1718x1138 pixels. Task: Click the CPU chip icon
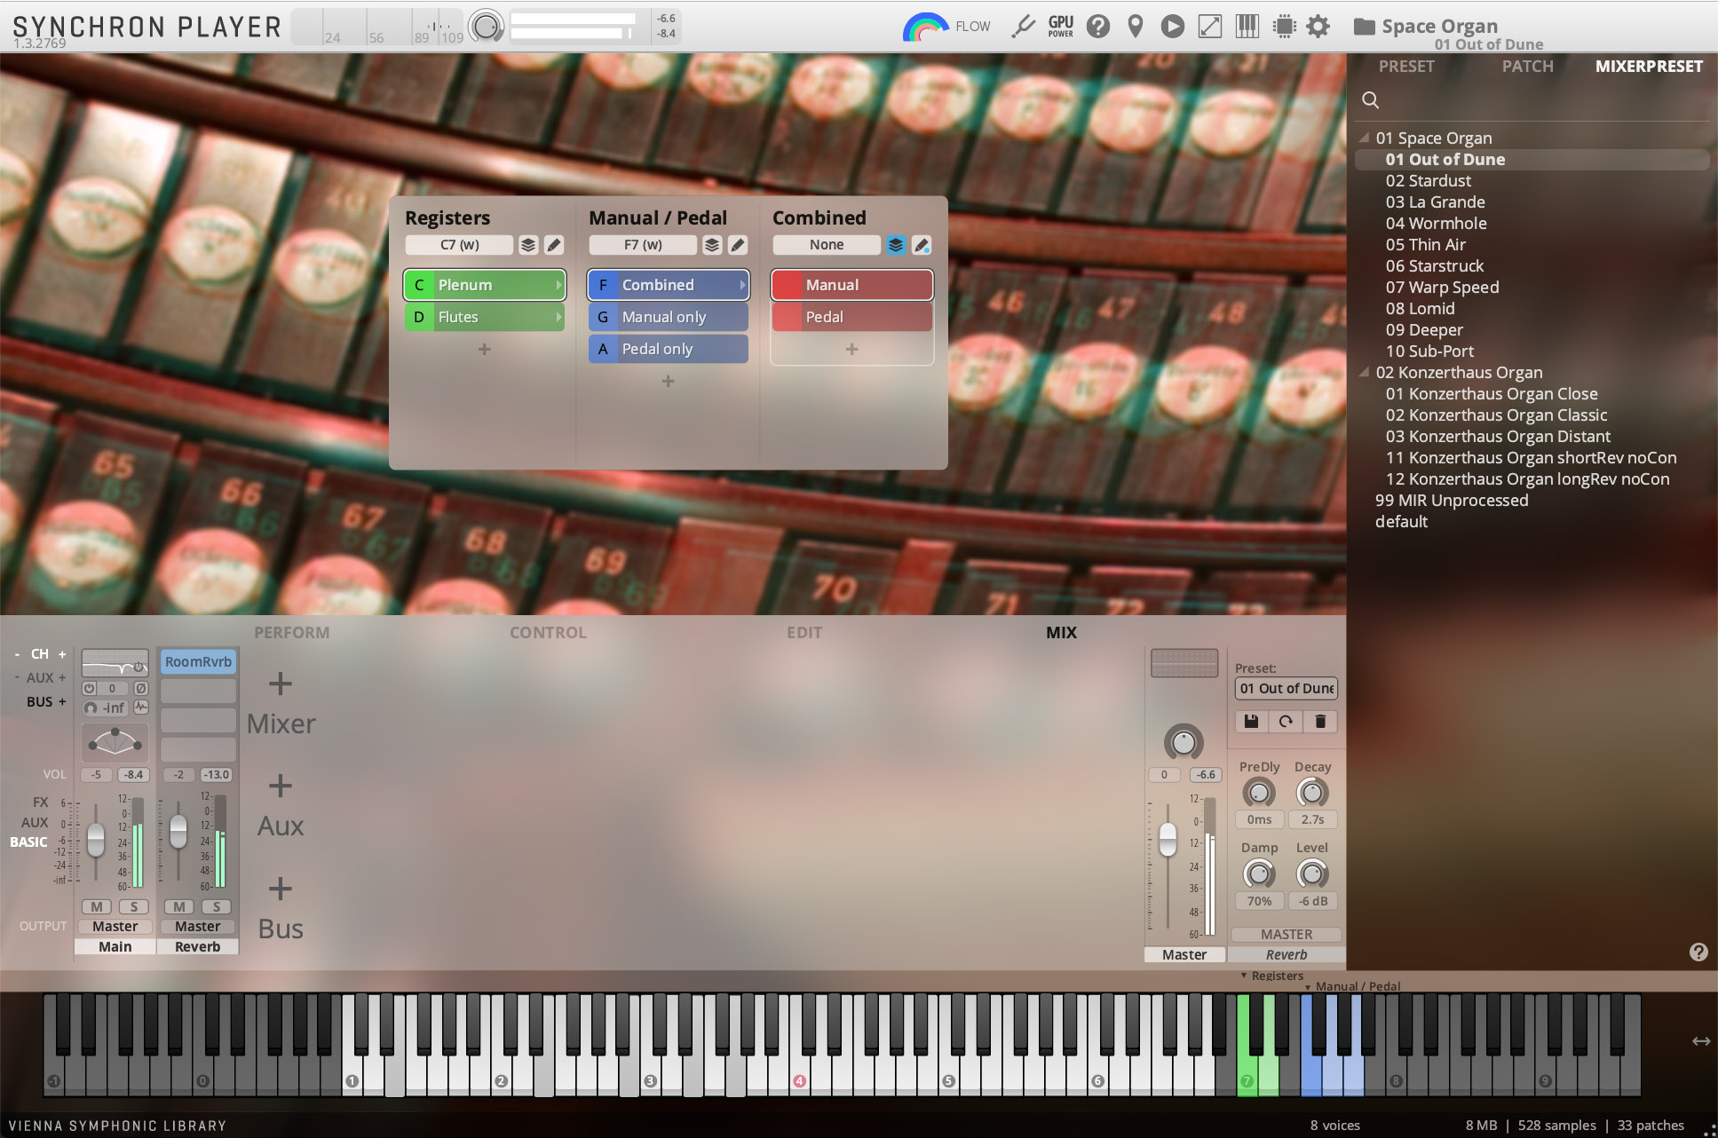pos(1284,27)
